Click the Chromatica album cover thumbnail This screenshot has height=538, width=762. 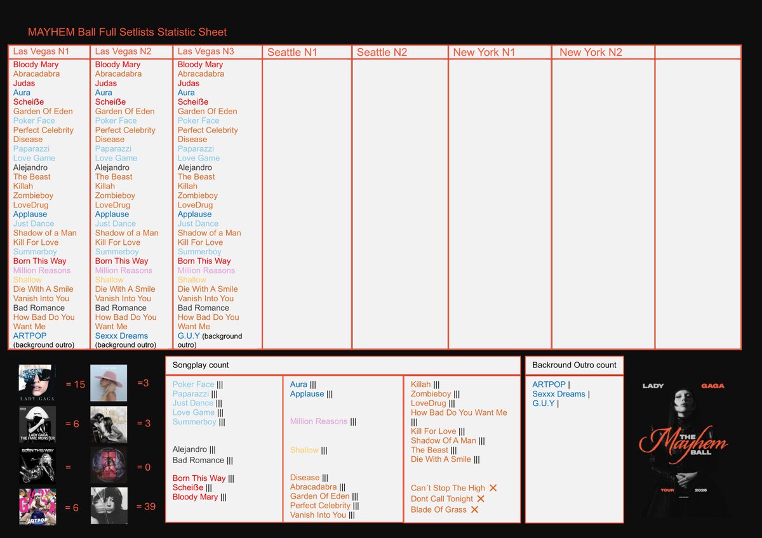(x=109, y=466)
